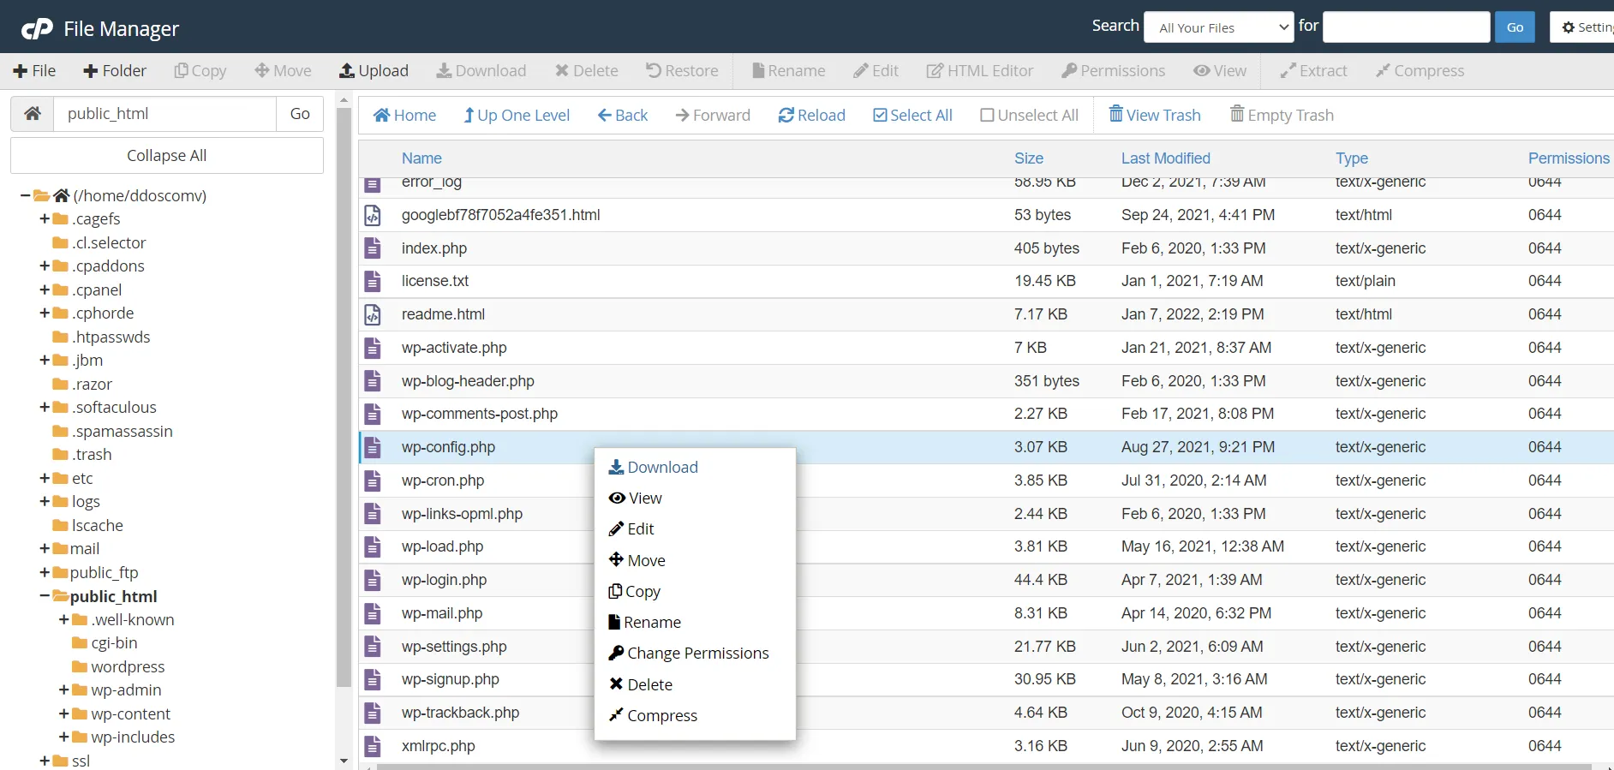The image size is (1614, 770).
Task: Expand the .softaculous folder
Action: coord(45,407)
